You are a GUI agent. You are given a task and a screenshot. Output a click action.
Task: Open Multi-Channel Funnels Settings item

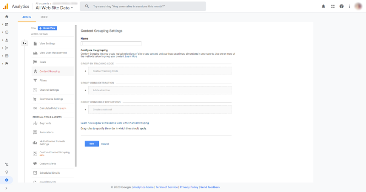53,143
